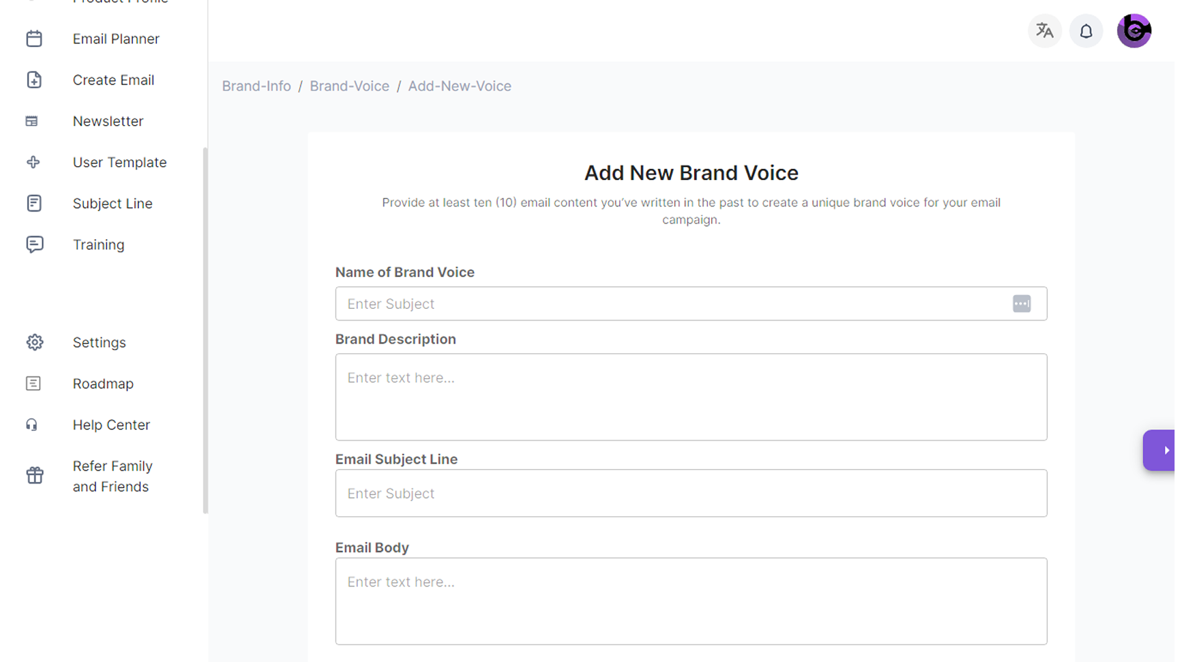The height and width of the screenshot is (662, 1177).
Task: Click the User Template puzzle icon
Action: click(x=34, y=162)
